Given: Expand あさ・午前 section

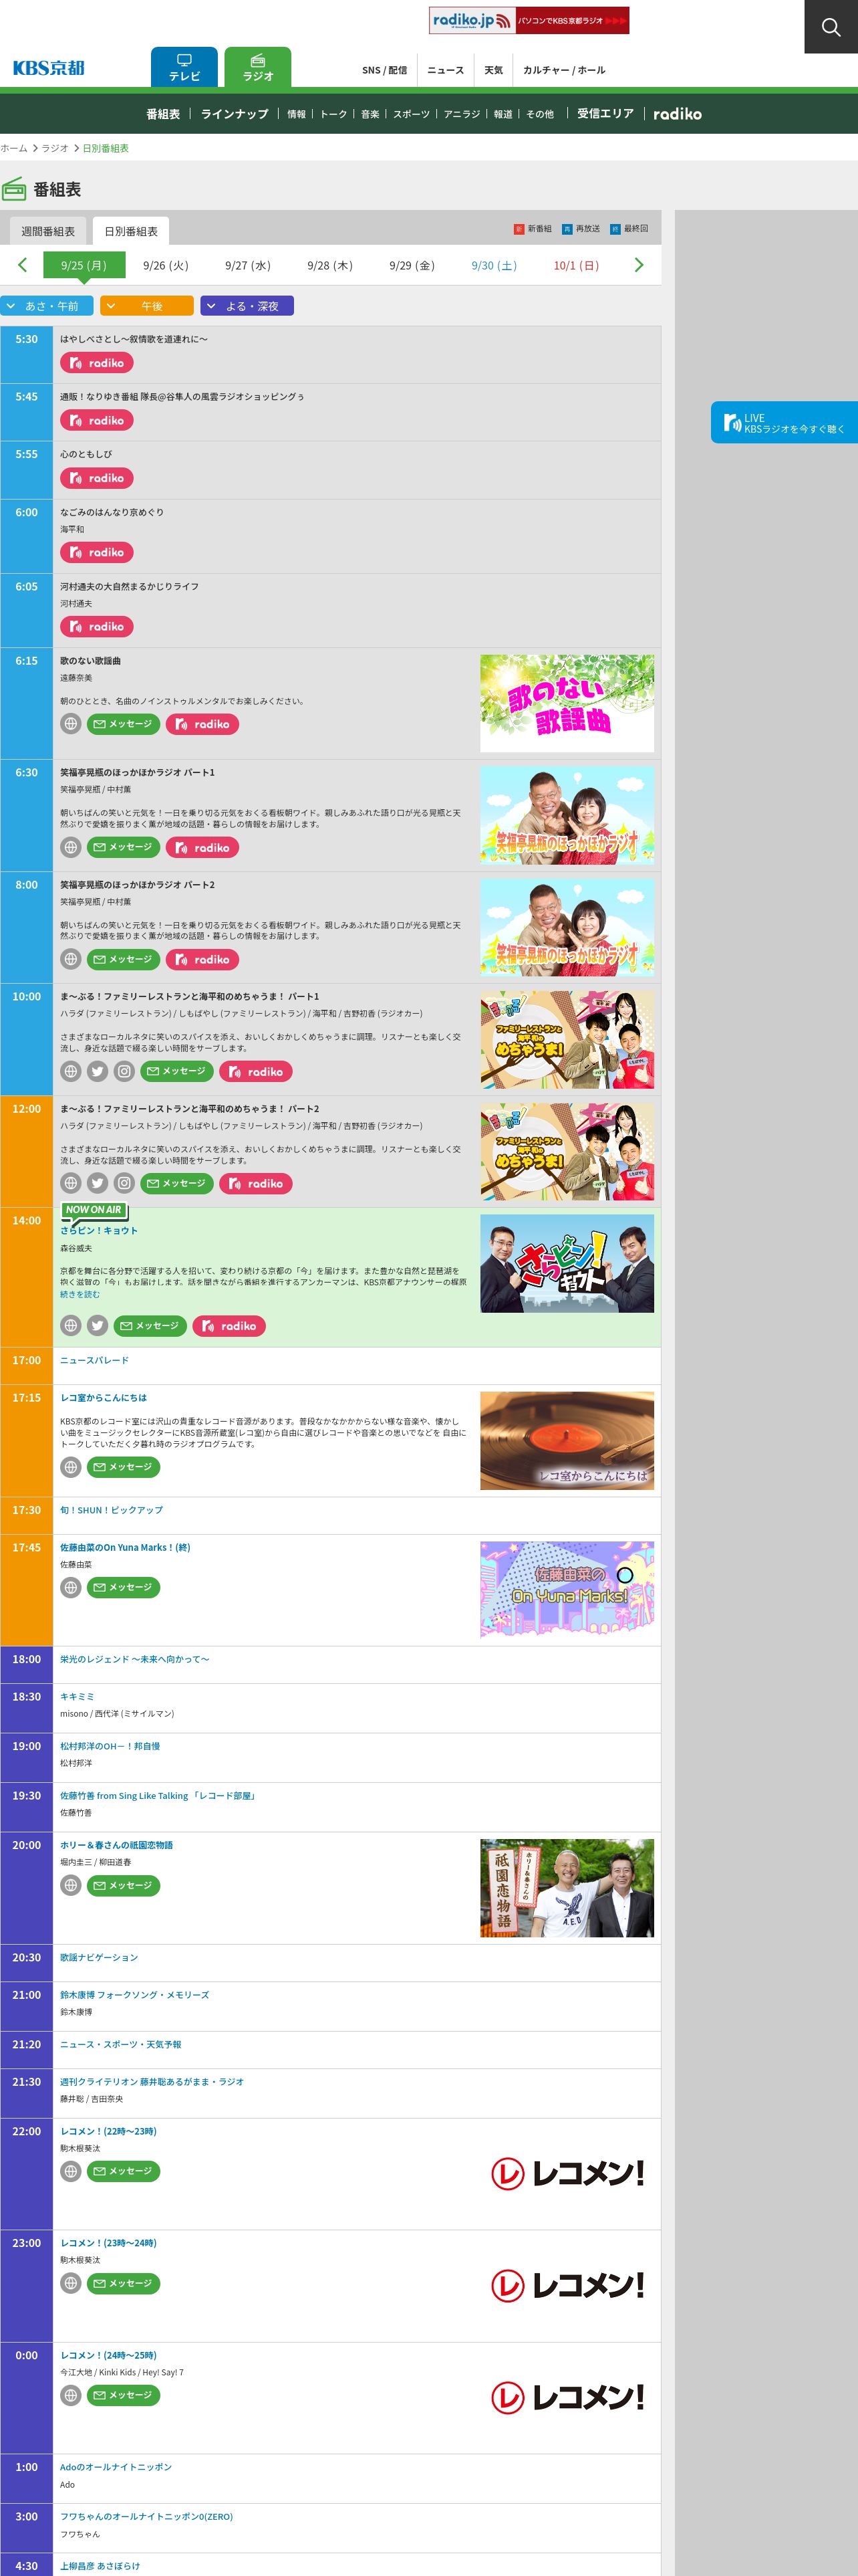Looking at the screenshot, I should coord(47,306).
